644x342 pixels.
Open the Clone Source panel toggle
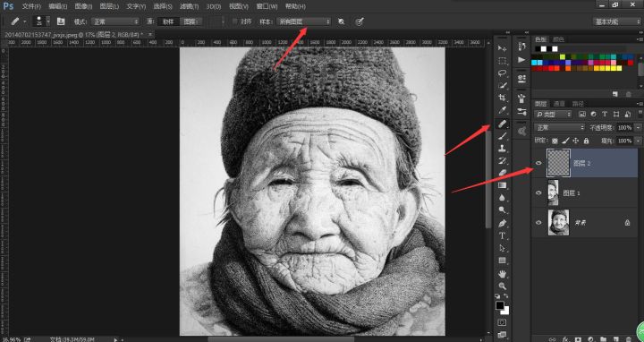[61, 21]
